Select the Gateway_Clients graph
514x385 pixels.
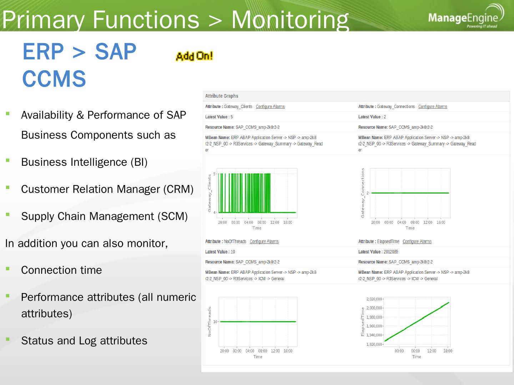click(x=252, y=199)
